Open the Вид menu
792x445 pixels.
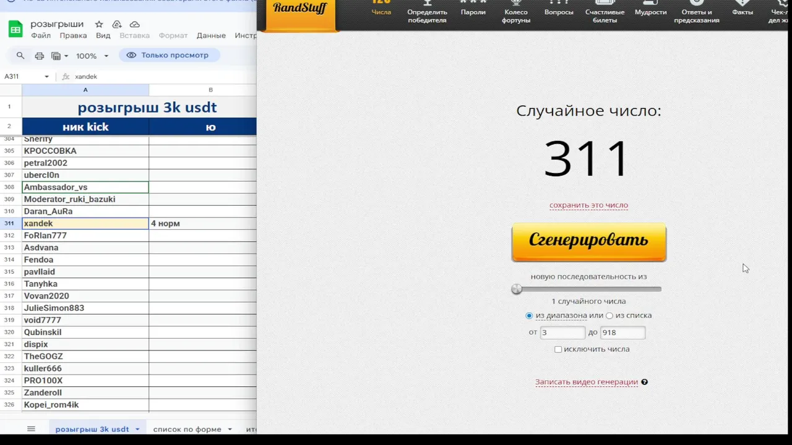pos(103,36)
